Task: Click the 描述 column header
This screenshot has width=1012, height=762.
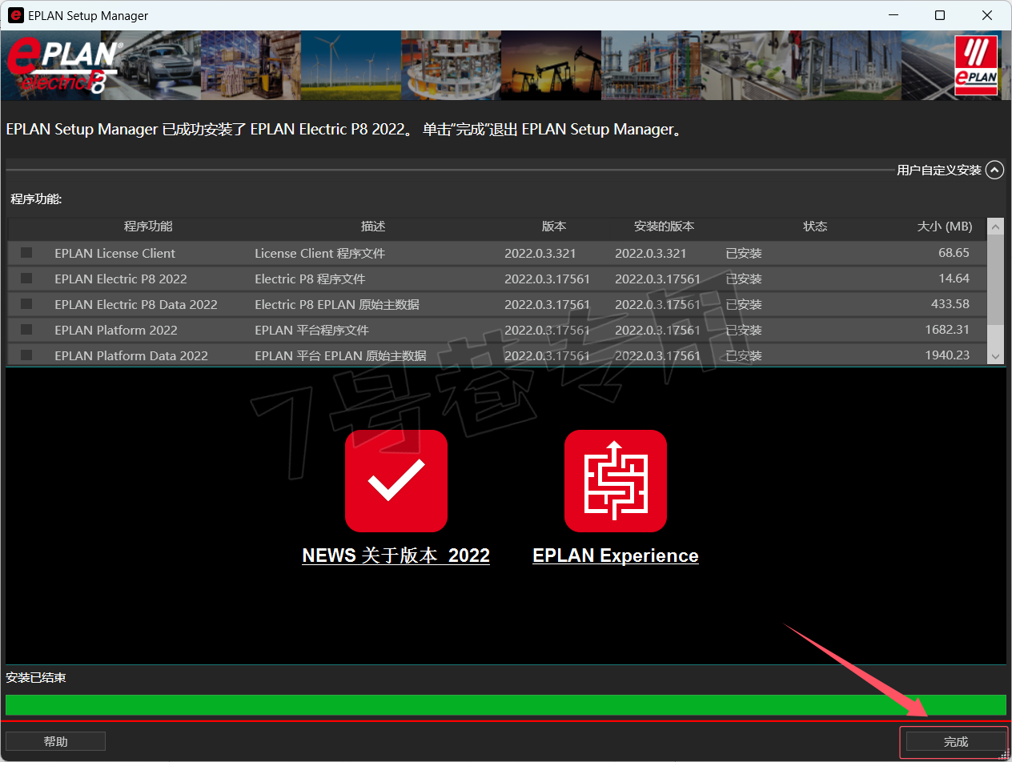Action: (373, 227)
